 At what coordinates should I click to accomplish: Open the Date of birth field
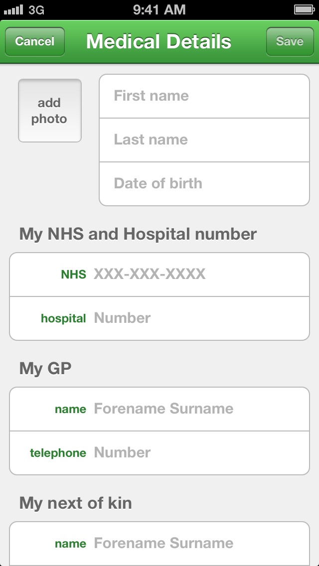[204, 183]
